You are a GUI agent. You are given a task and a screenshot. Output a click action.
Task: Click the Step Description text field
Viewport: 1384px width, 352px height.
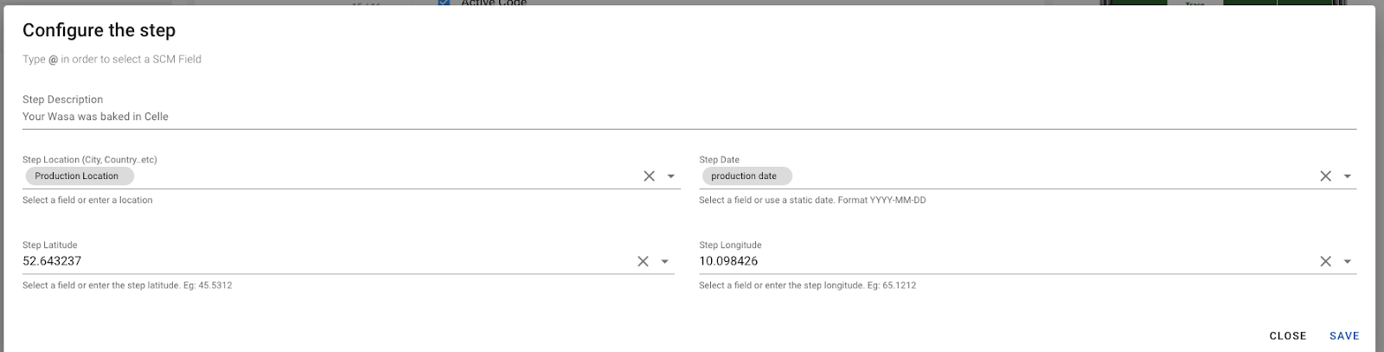[x=689, y=117]
